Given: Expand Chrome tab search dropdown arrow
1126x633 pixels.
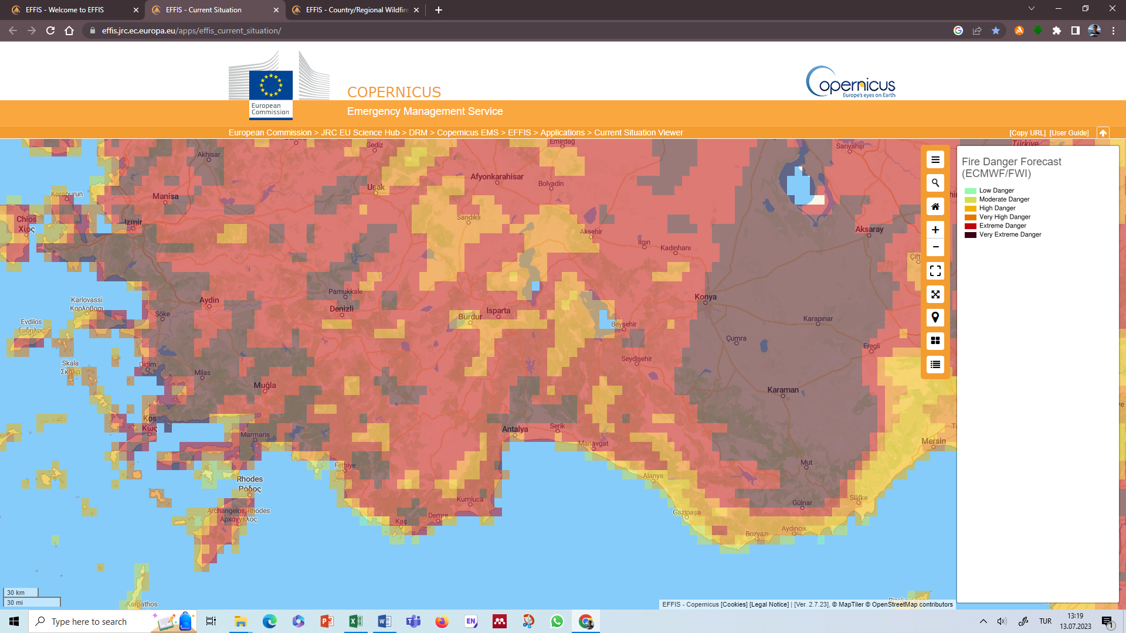Looking at the screenshot, I should pos(1032,9).
